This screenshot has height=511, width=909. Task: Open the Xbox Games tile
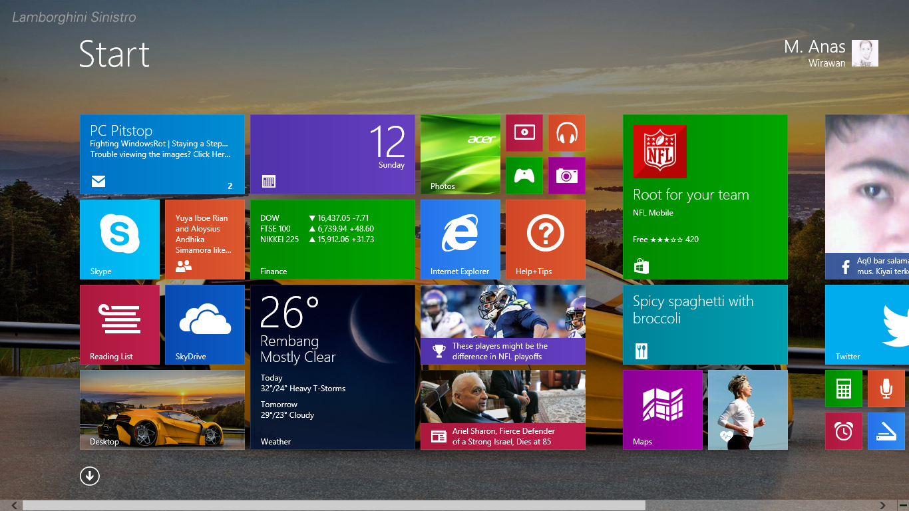524,176
